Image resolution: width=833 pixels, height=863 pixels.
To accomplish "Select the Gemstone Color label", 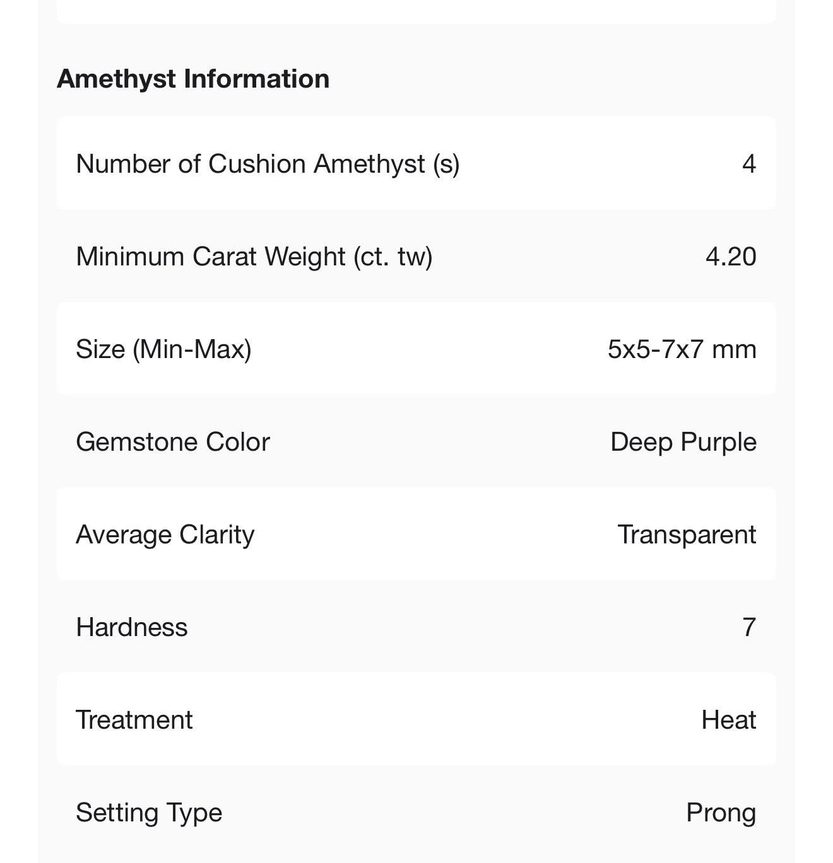I will [x=173, y=442].
